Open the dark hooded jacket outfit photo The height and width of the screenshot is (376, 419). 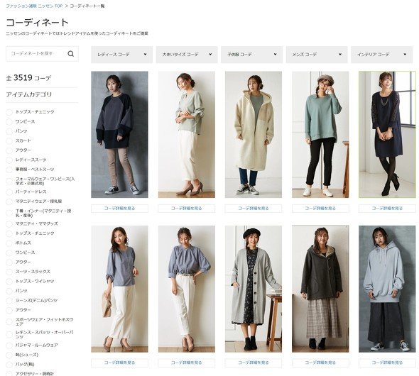(x=320, y=289)
